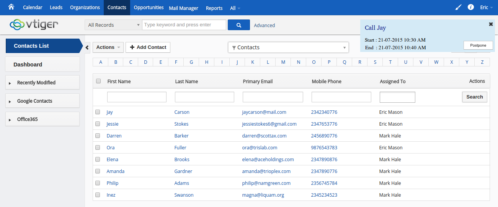This screenshot has width=498, height=207.
Task: Click the info icon in top bar
Action: tap(471, 8)
